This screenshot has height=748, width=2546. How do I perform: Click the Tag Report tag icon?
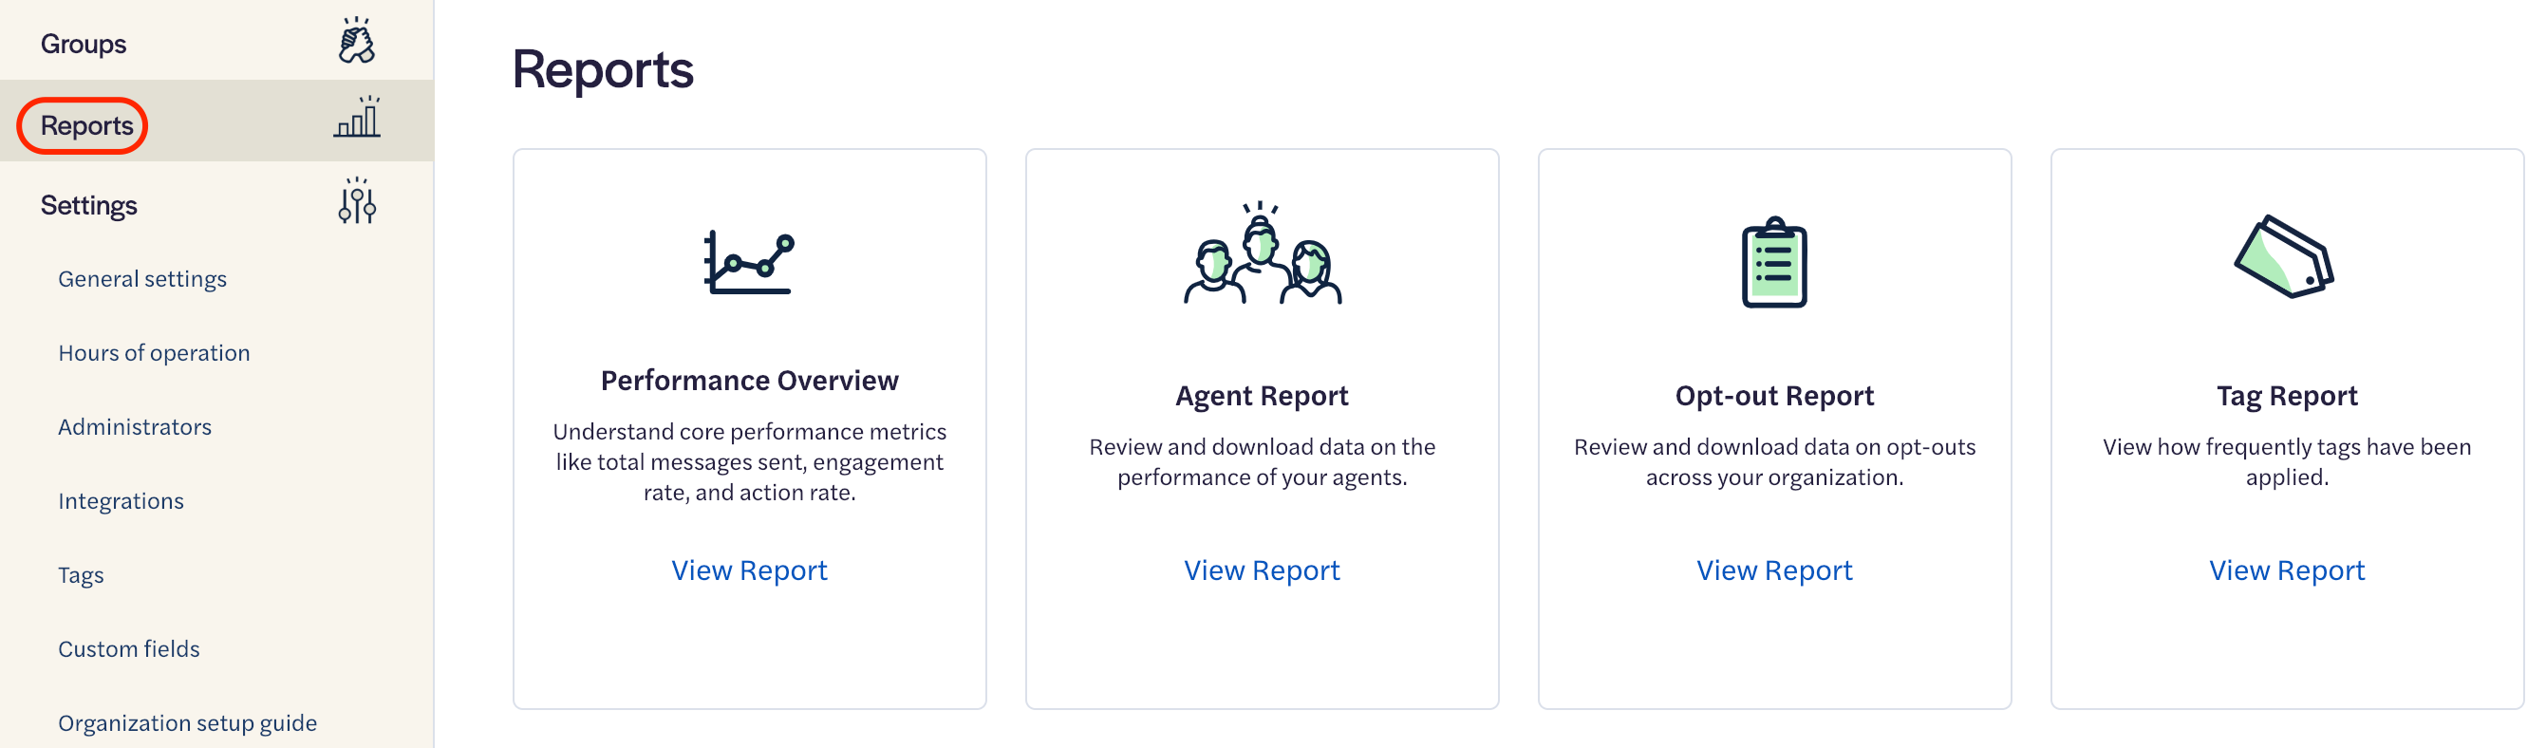pos(2285,257)
